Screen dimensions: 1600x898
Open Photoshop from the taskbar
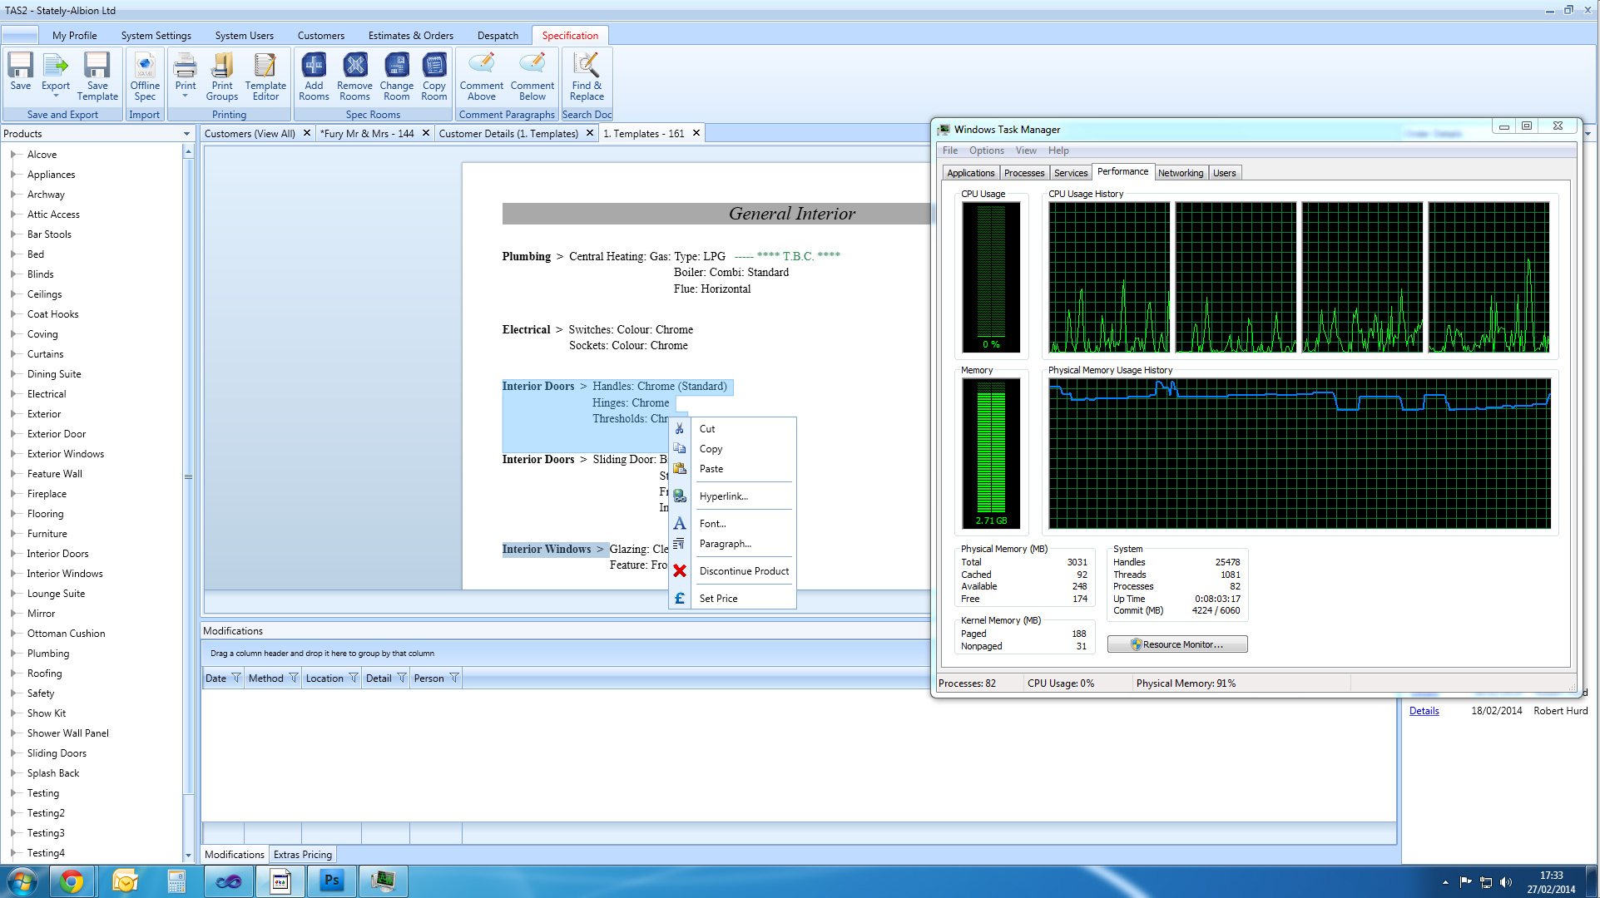coord(332,881)
